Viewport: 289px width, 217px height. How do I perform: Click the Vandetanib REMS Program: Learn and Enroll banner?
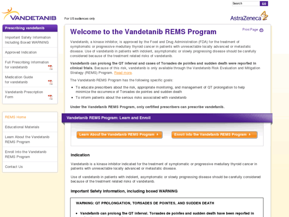click(x=167, y=118)
